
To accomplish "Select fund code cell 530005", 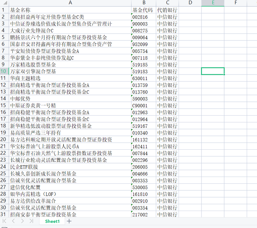I will click(x=144, y=187).
